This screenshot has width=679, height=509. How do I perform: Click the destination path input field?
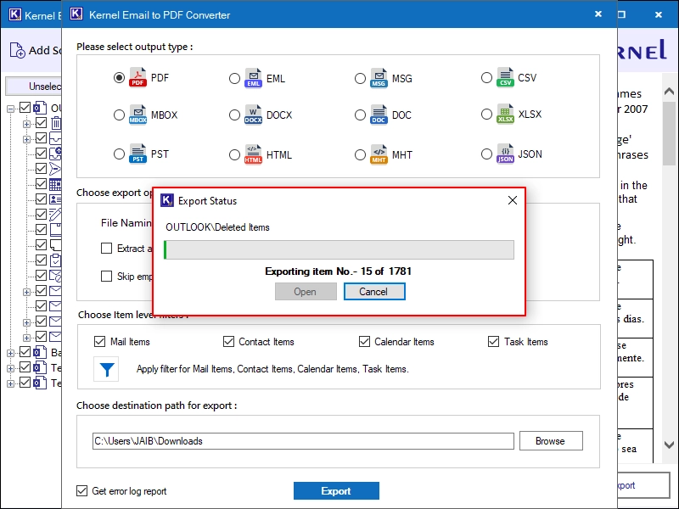click(x=303, y=440)
